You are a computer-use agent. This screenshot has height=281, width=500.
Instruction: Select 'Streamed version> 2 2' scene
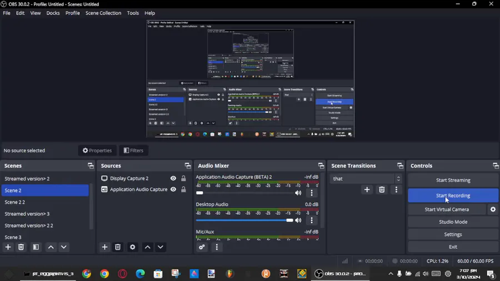(x=45, y=225)
